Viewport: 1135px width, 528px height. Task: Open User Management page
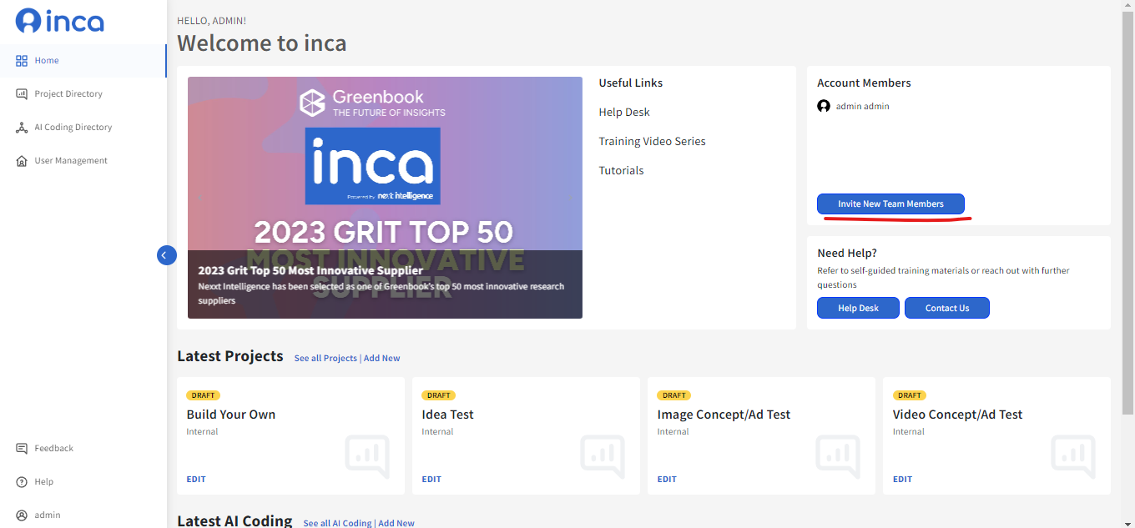tap(83, 160)
